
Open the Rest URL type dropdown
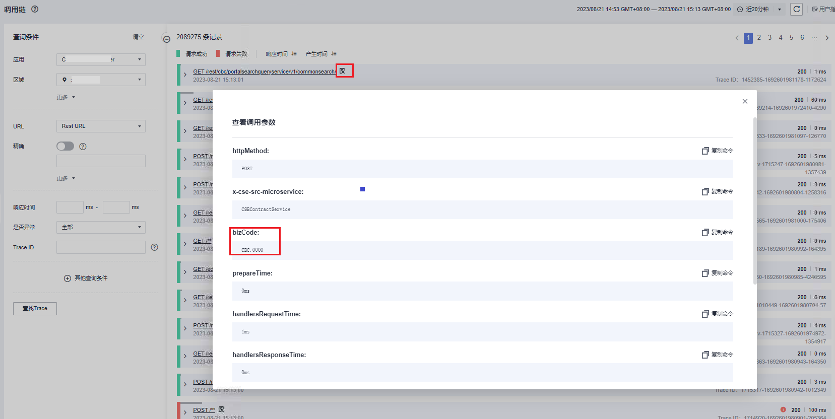(x=101, y=126)
